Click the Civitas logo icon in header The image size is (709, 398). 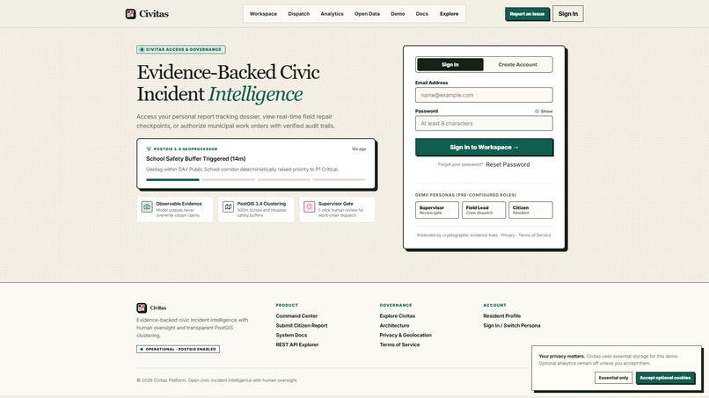click(x=131, y=14)
